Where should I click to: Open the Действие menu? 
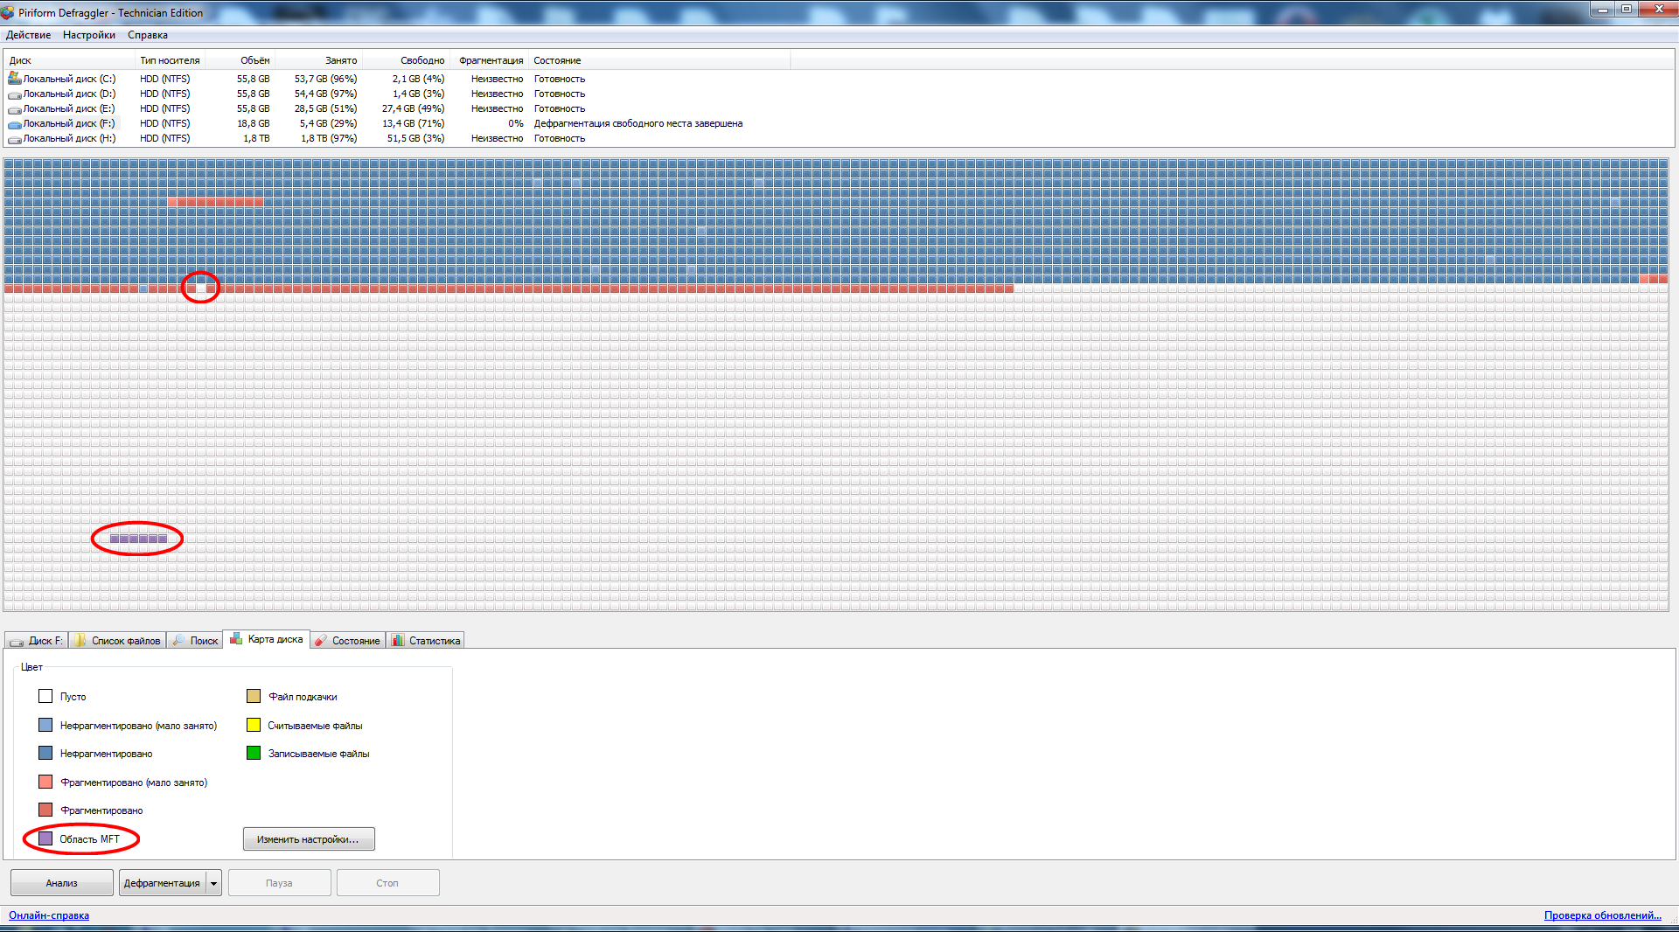(x=28, y=35)
